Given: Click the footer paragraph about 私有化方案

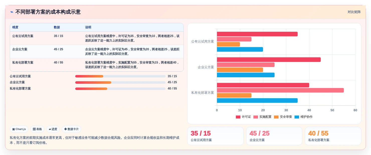Looking at the screenshot, I should 95,140.
